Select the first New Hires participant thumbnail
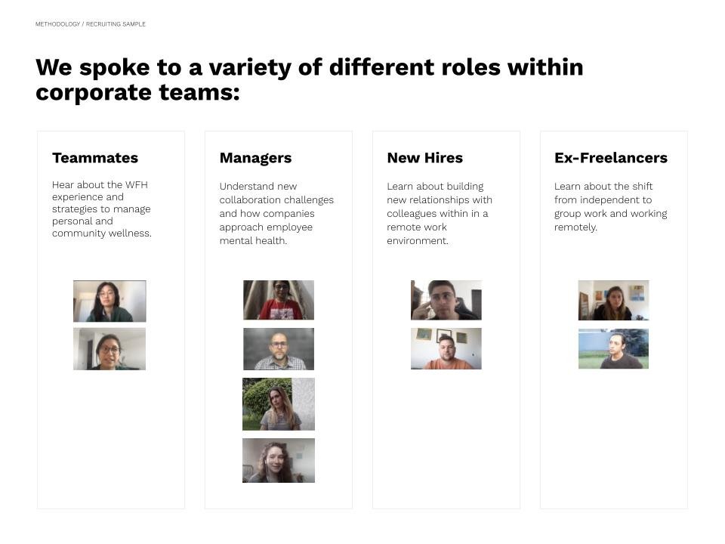725x544 pixels. (x=446, y=300)
